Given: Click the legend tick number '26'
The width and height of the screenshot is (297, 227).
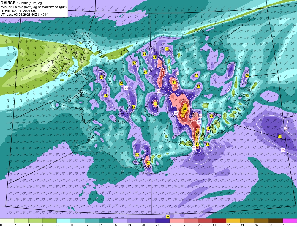Looking at the screenshot, I should (185, 225).
